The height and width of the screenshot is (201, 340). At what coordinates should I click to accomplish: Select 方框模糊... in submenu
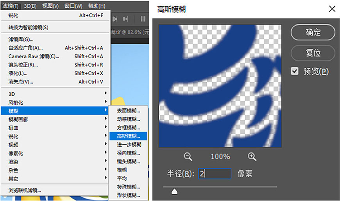click(x=128, y=127)
